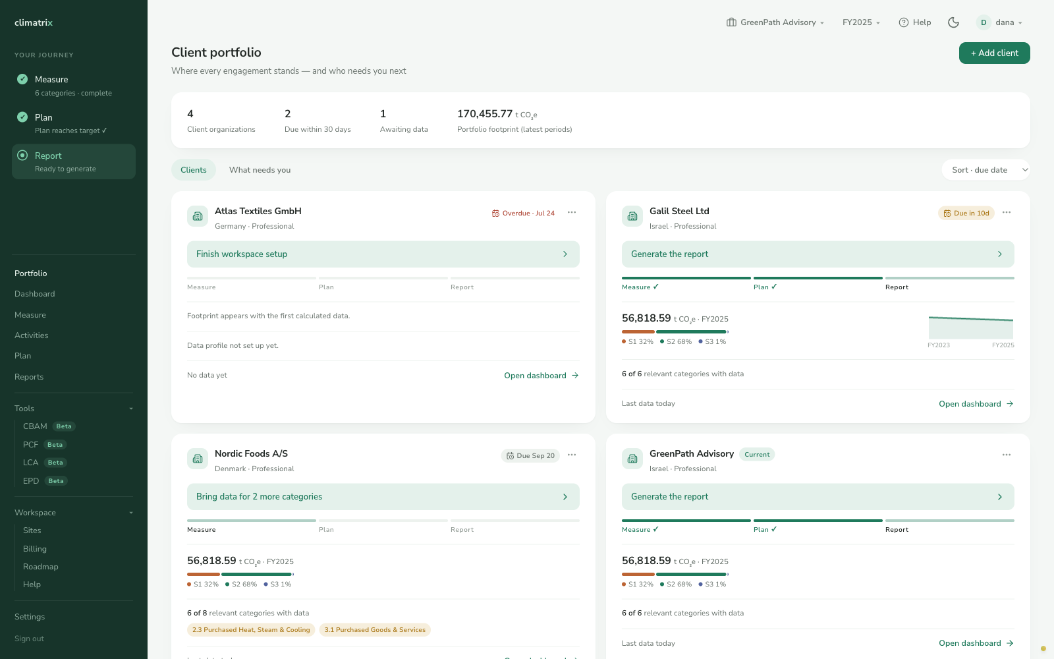Open FY2025 year selector

[x=862, y=22]
